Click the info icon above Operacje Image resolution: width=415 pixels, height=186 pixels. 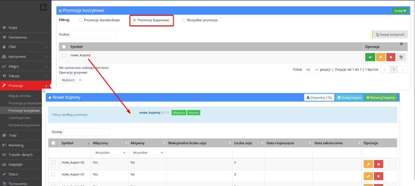pyautogui.click(x=402, y=44)
